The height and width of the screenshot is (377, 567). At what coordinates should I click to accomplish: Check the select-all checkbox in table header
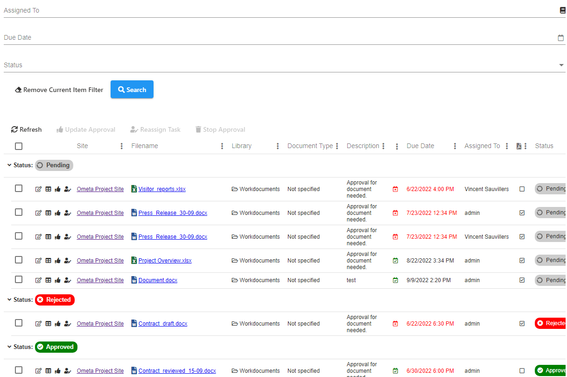pyautogui.click(x=19, y=146)
